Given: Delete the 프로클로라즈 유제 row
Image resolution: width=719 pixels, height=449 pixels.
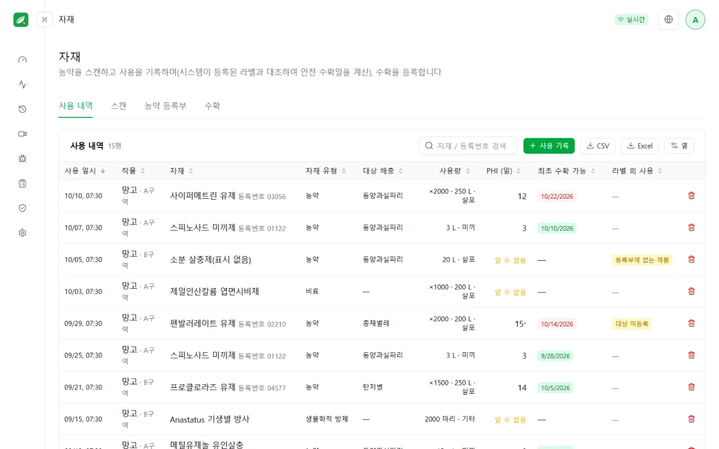Looking at the screenshot, I should (691, 387).
